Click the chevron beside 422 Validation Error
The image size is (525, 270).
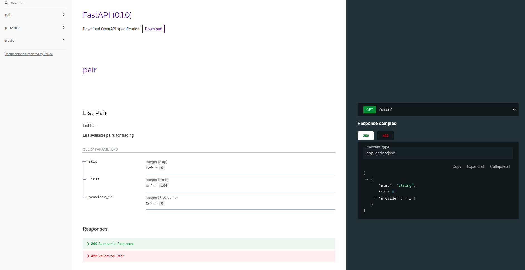click(x=88, y=256)
